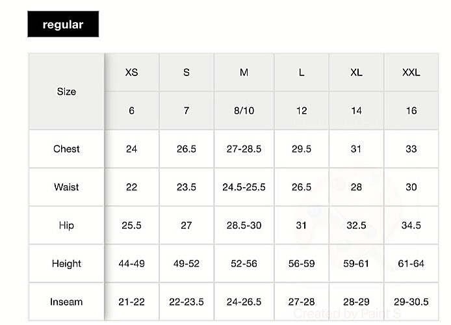Viewport: 451px width, 325px height.
Task: Click the 22-23.5 inseam cell
Action: click(187, 302)
